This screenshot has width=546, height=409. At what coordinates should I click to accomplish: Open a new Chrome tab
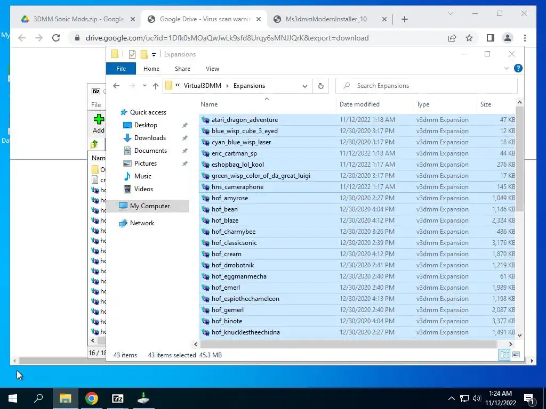(x=404, y=19)
